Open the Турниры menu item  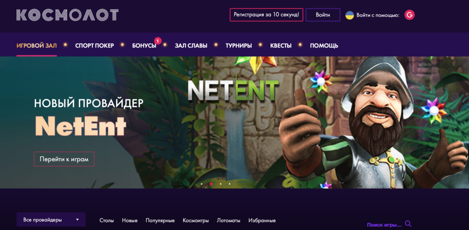(x=239, y=46)
